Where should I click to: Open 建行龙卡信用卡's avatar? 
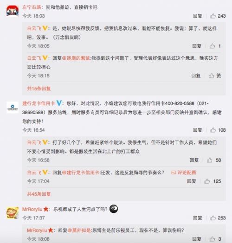[13, 107]
